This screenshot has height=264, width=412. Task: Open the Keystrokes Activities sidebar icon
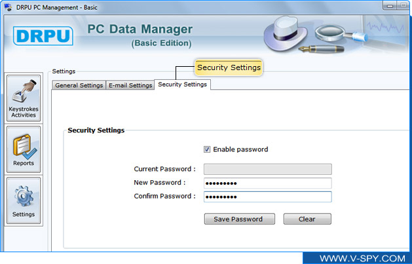tap(24, 98)
